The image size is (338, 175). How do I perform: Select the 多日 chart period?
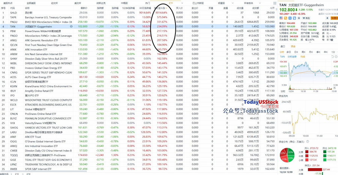pyautogui.click(x=289, y=52)
